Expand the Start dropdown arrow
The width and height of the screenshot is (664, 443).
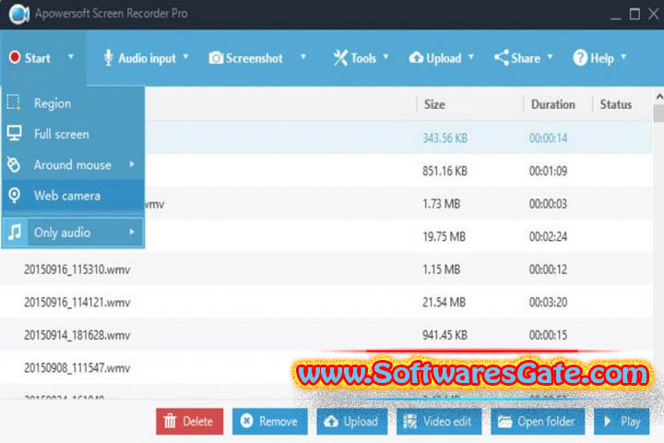(x=71, y=57)
